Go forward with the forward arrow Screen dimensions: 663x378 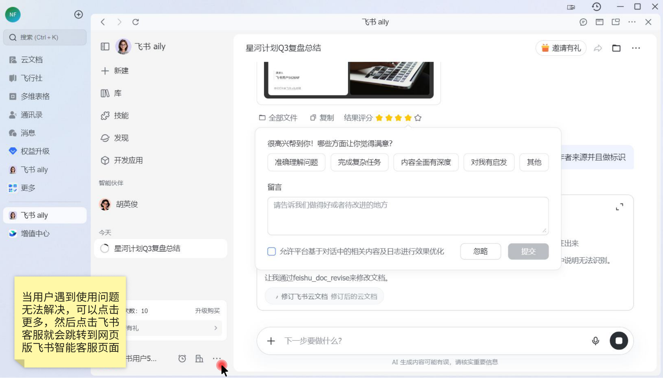119,22
